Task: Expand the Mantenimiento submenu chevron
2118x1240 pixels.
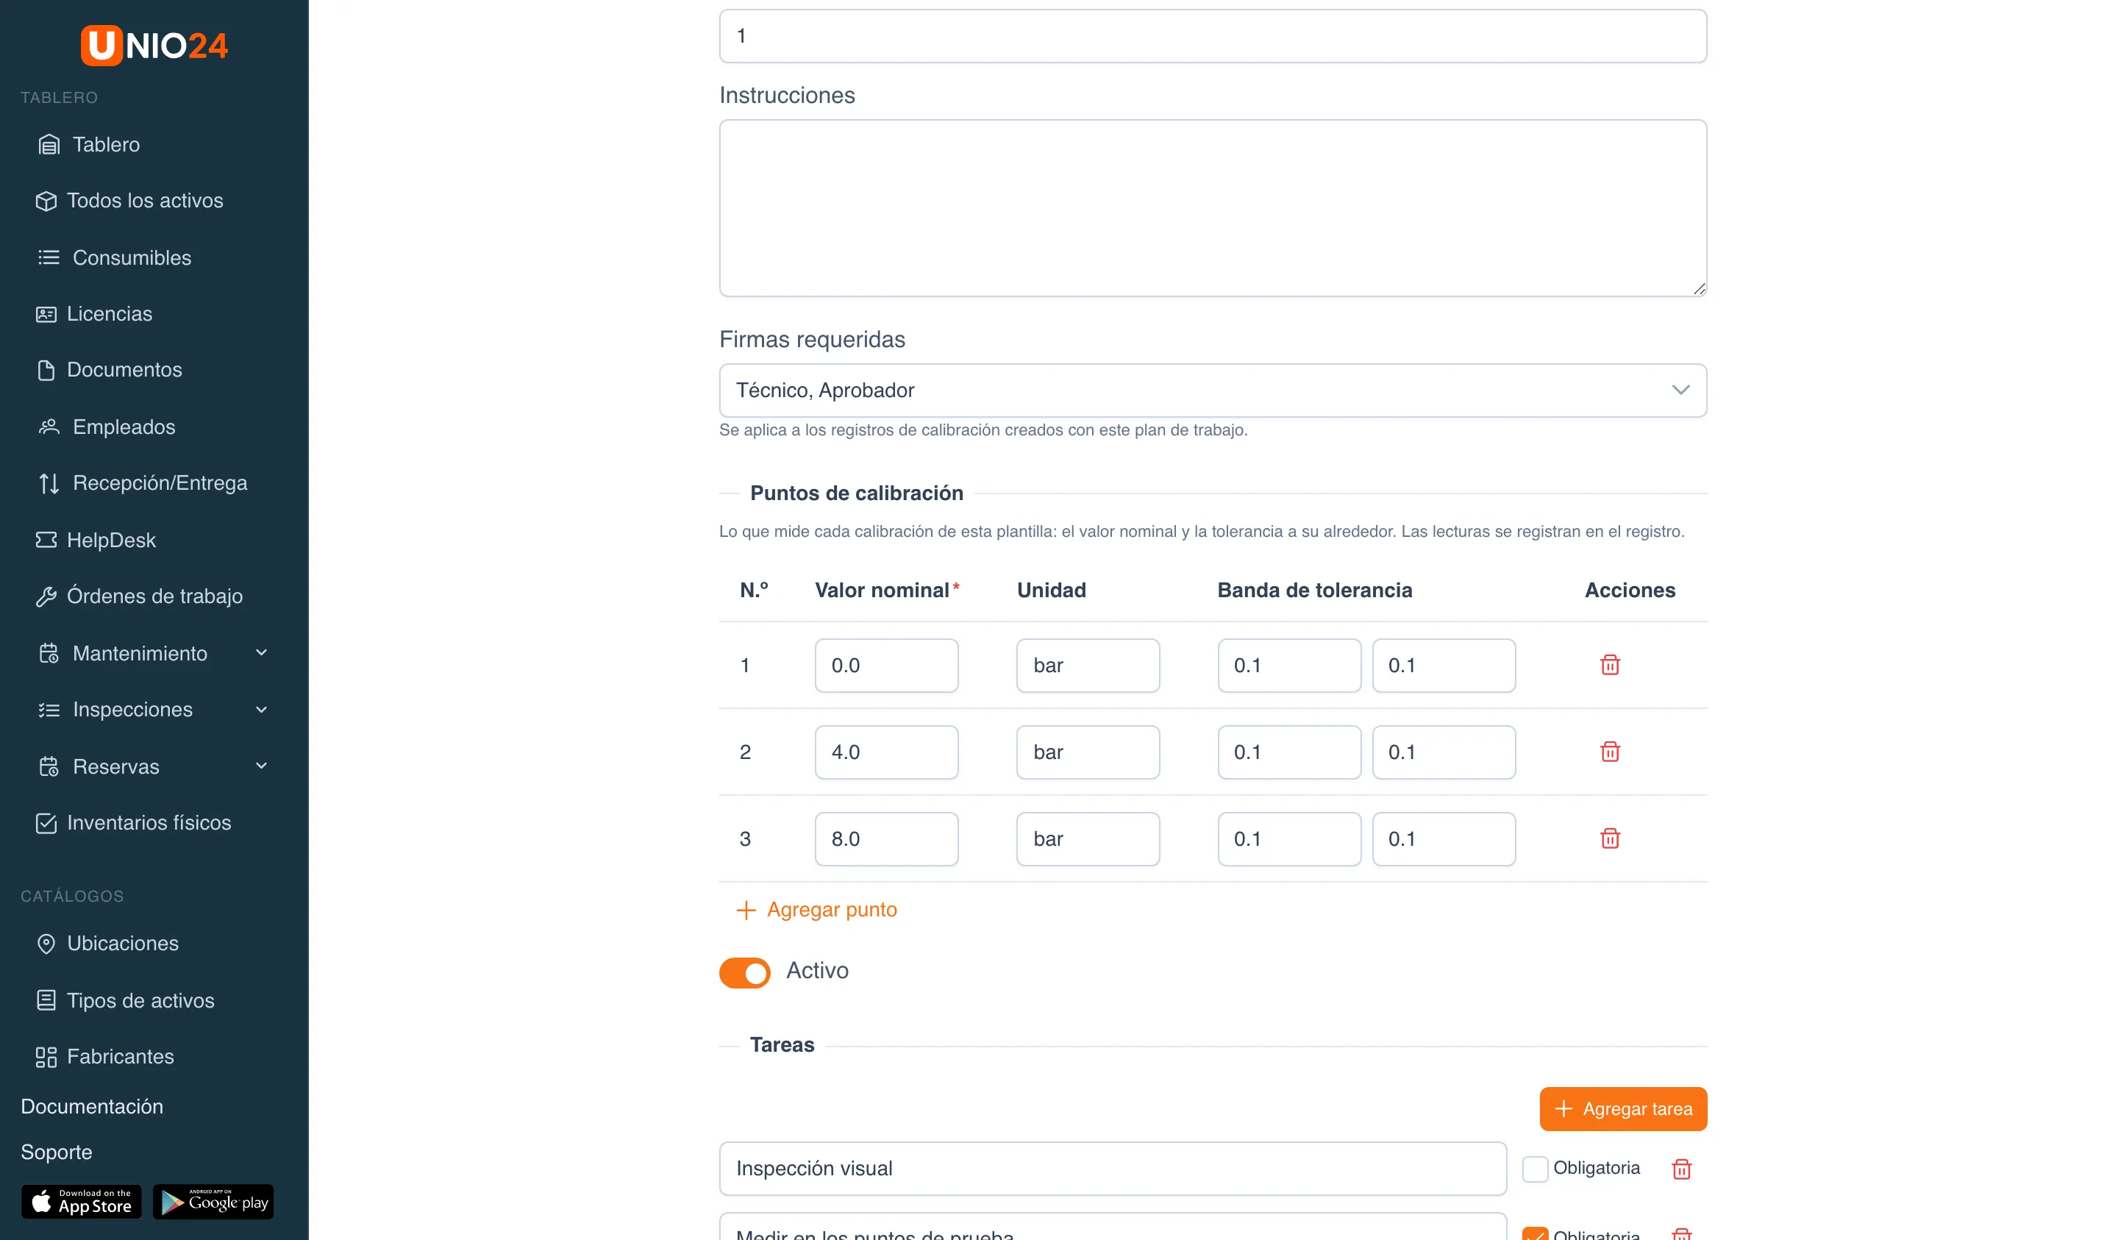Action: pyautogui.click(x=261, y=653)
